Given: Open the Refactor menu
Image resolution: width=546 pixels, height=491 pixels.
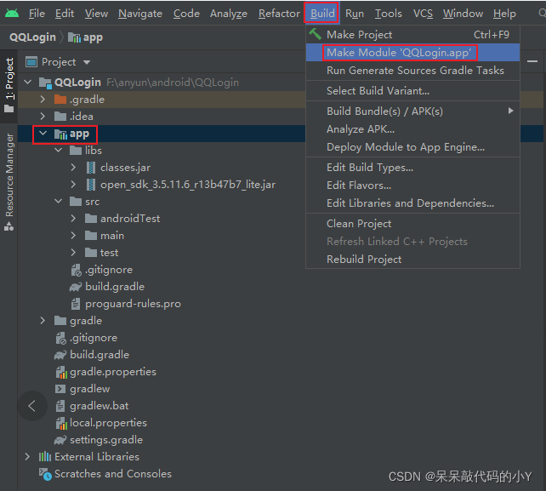Looking at the screenshot, I should 279,14.
